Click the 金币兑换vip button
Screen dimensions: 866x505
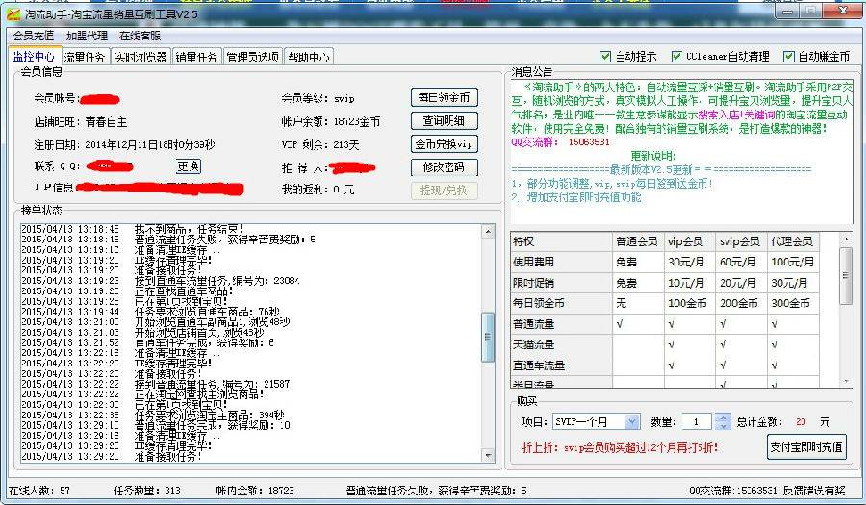pos(444,144)
